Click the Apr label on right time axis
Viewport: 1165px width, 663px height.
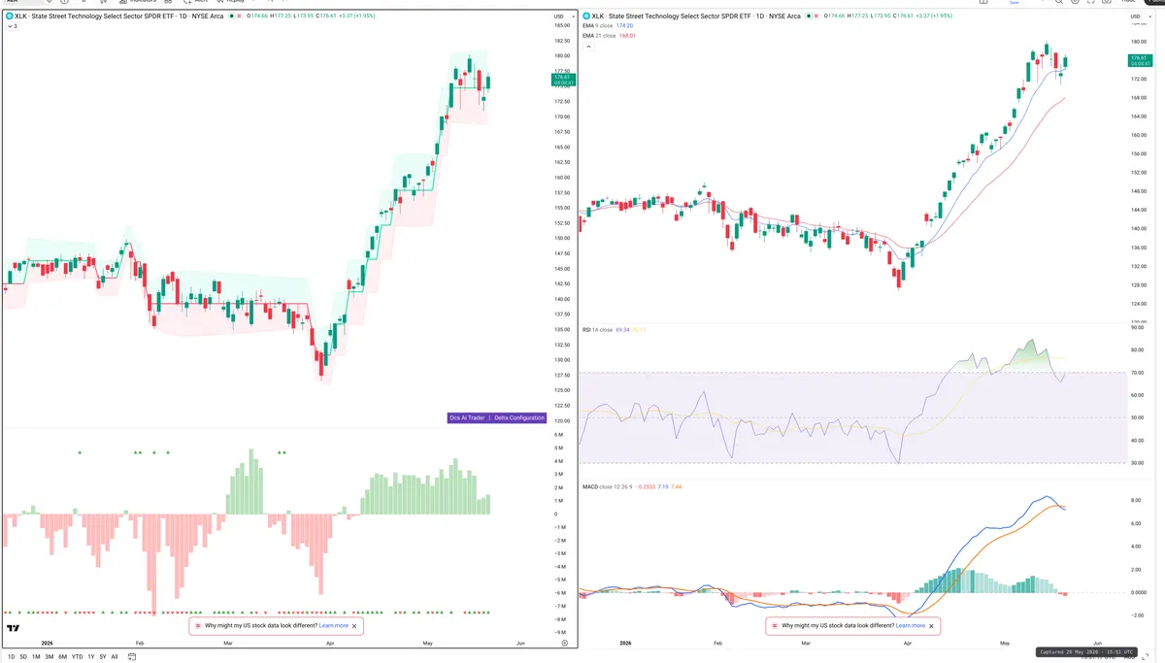[x=908, y=644]
